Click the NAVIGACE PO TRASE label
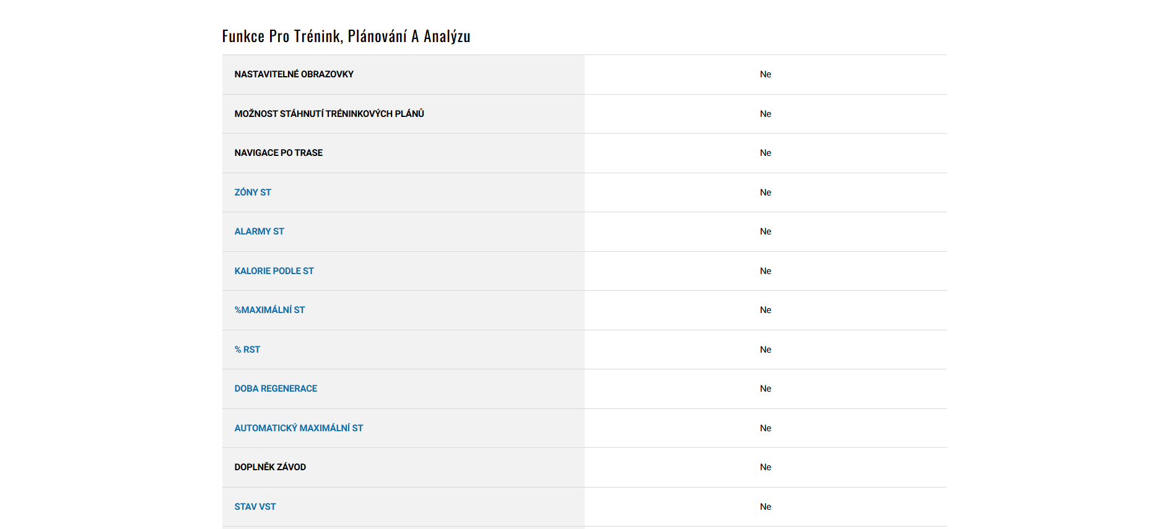This screenshot has width=1170, height=529. [278, 153]
